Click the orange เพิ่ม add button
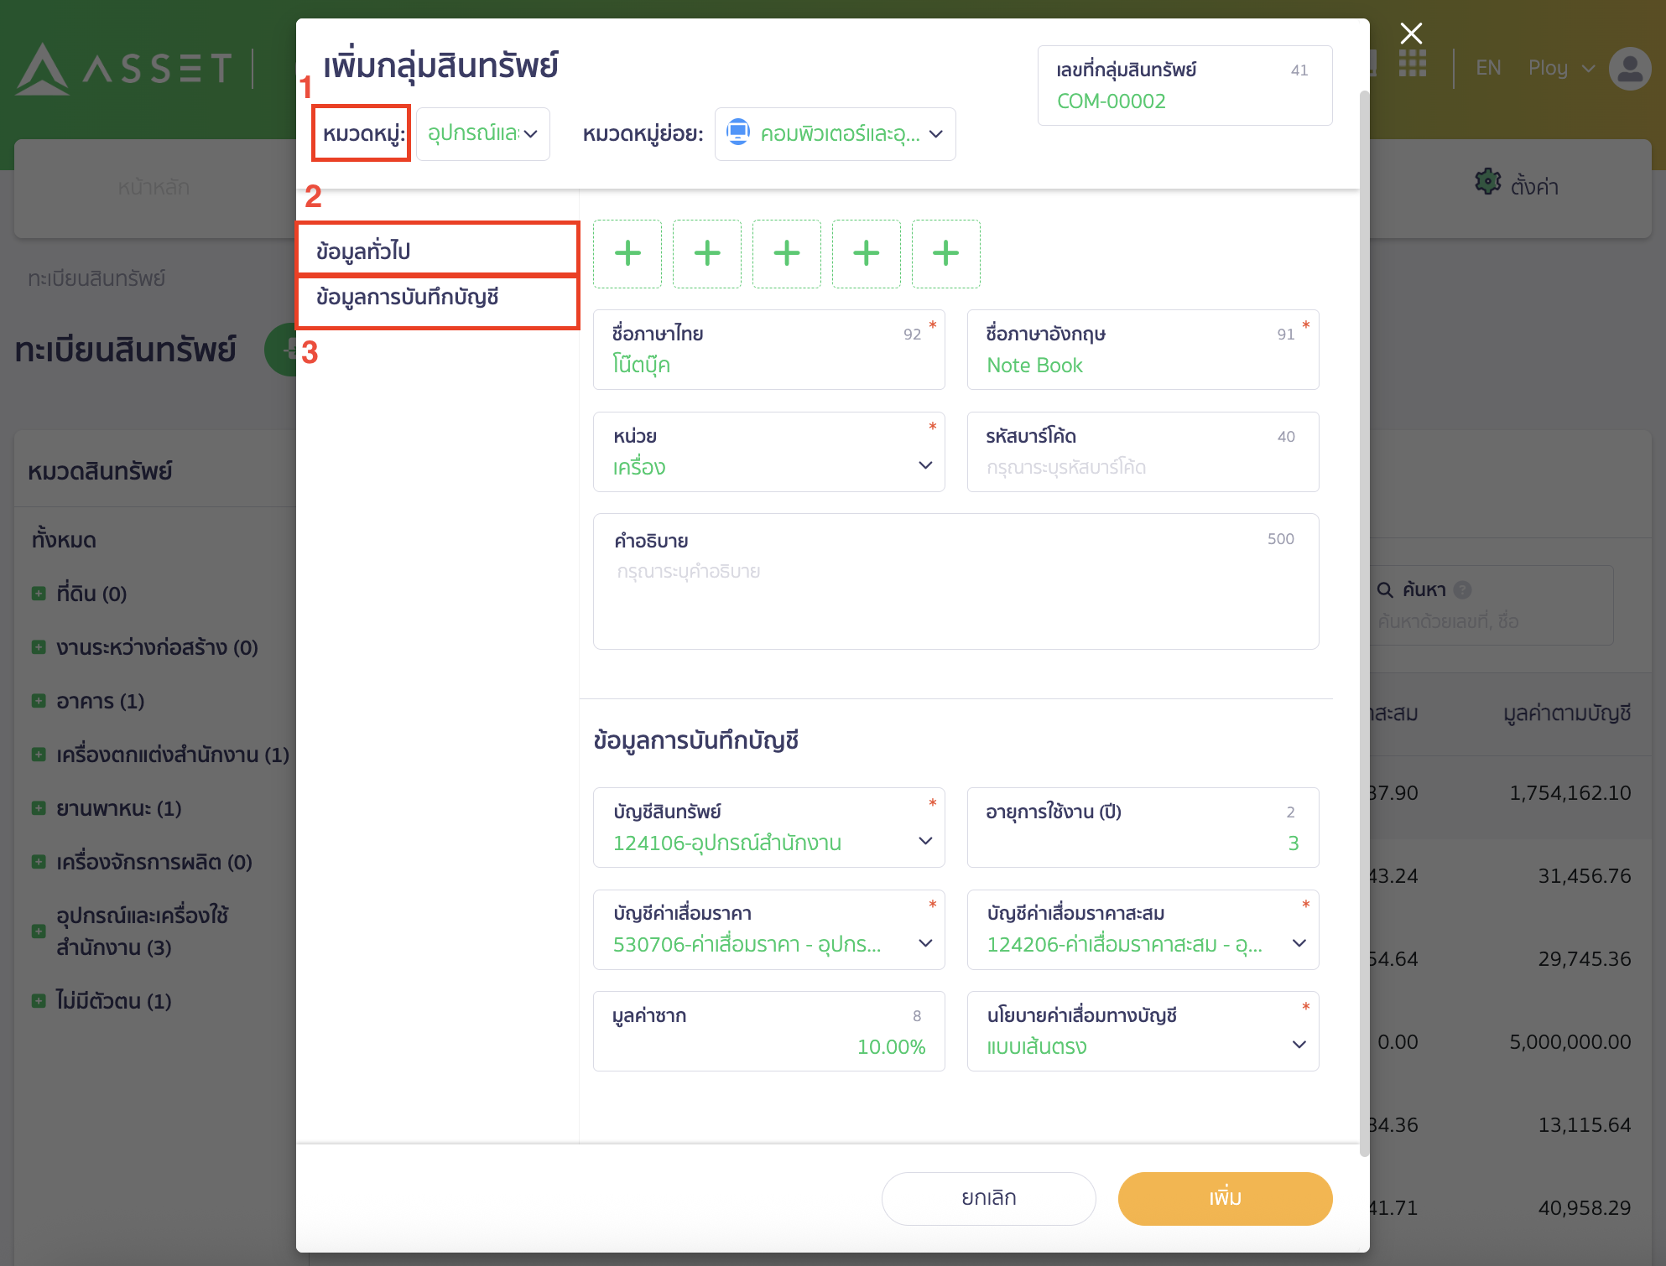 click(x=1225, y=1198)
